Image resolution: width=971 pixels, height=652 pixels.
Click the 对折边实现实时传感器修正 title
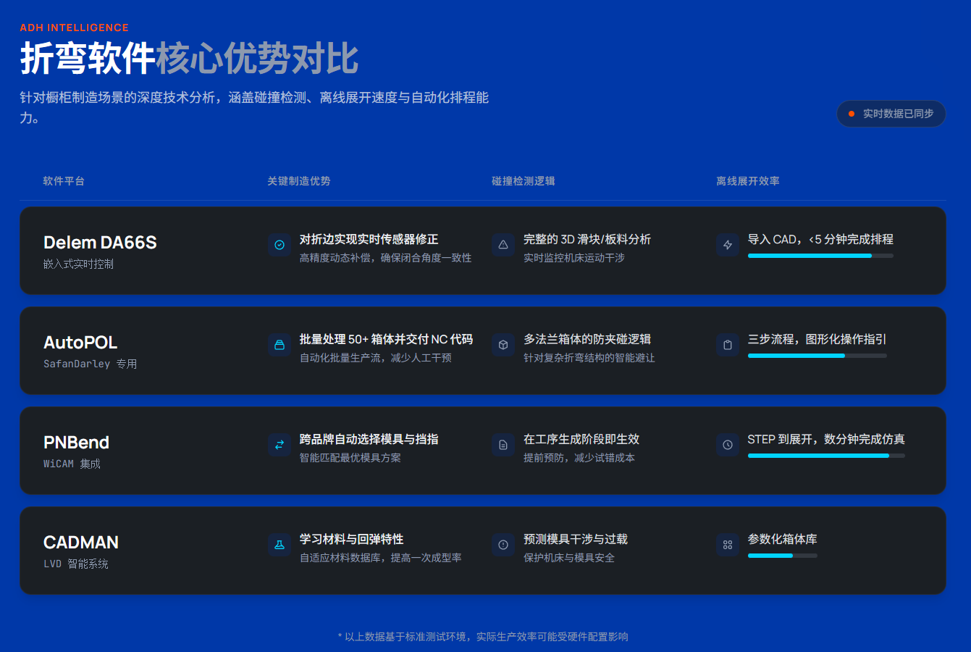[x=369, y=239]
